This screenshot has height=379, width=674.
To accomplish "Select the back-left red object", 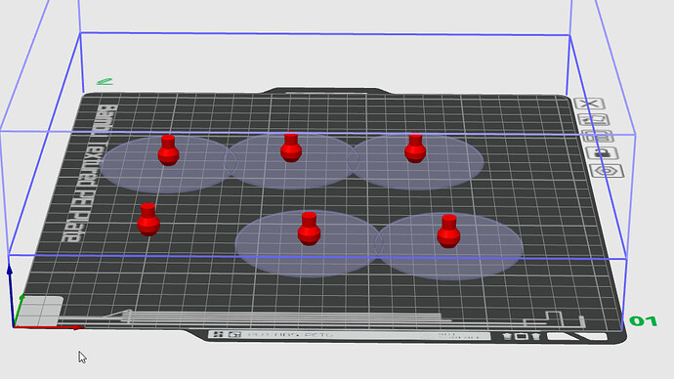I will (168, 150).
